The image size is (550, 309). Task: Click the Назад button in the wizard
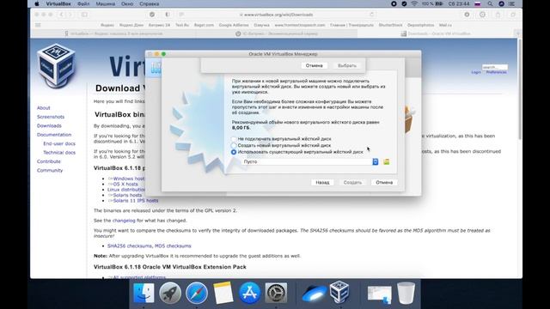pos(322,183)
